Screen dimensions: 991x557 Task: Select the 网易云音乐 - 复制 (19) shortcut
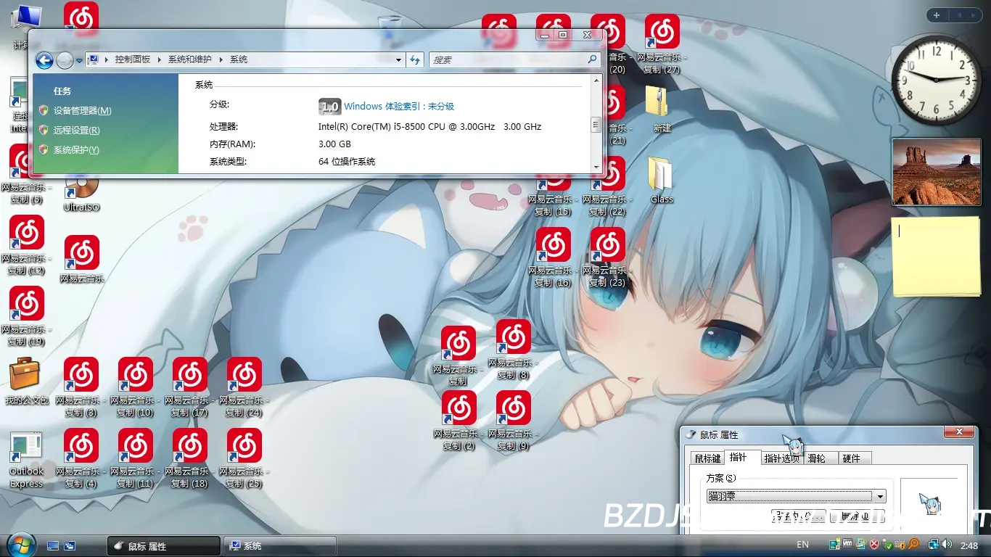coord(27,316)
